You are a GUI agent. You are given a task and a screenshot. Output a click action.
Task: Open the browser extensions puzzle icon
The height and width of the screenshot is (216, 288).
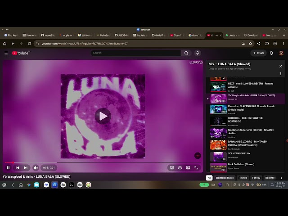click(x=267, y=44)
